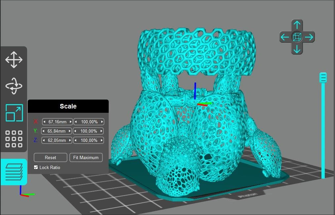Increase Y size with right arrow
The width and height of the screenshot is (335, 215).
pos(70,131)
